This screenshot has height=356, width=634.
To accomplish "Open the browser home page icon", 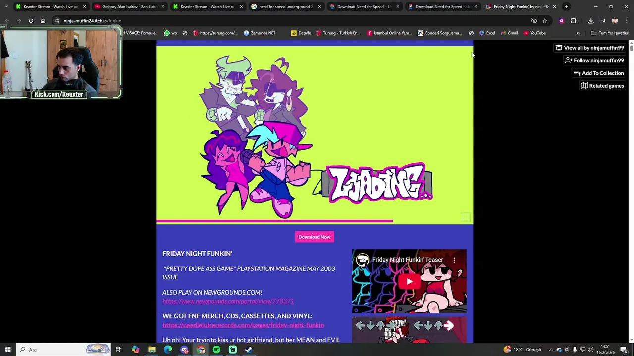I will [43, 21].
